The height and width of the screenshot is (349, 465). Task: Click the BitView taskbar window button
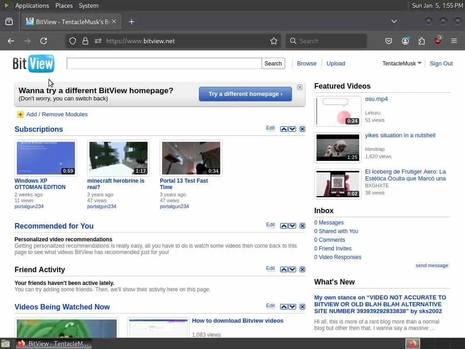pos(54,344)
